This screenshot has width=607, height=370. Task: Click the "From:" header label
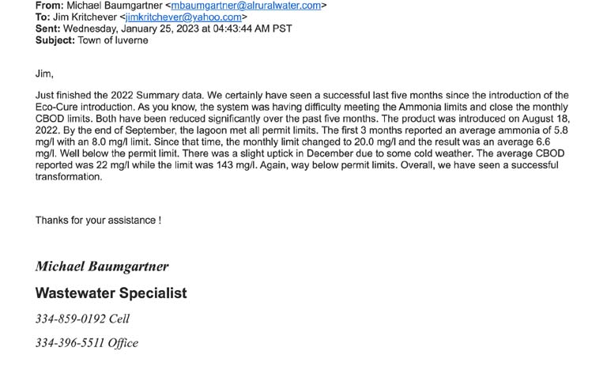click(x=50, y=6)
